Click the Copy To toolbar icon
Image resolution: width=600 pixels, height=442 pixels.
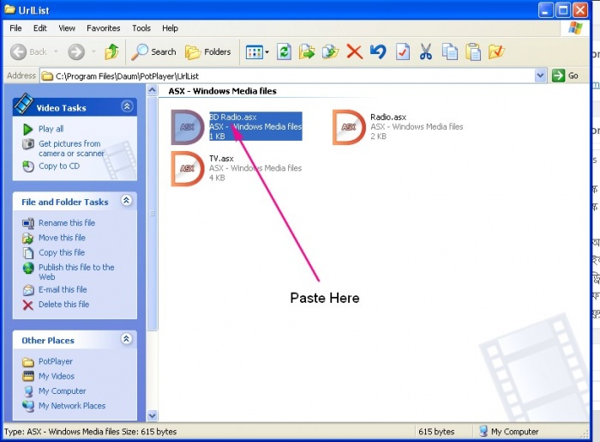pos(330,51)
